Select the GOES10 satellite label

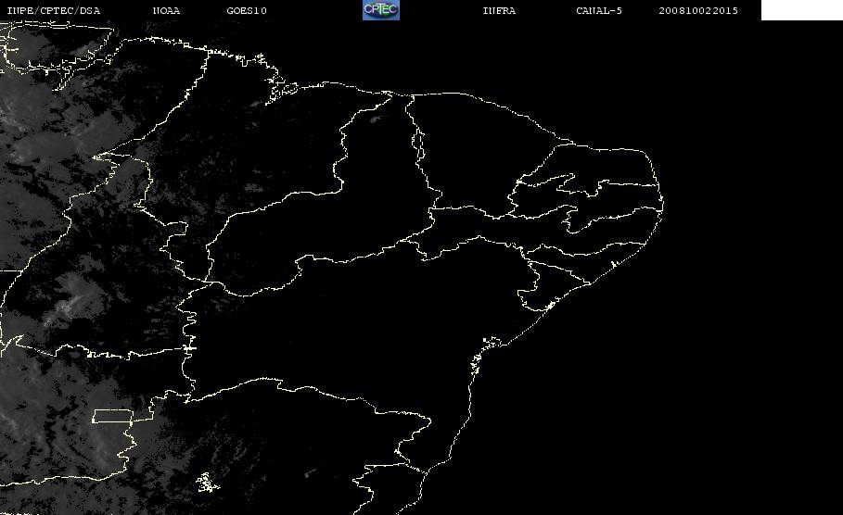[247, 11]
